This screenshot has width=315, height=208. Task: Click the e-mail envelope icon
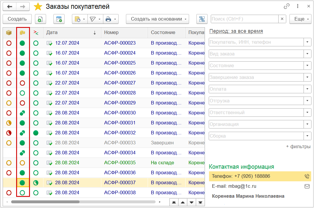point(307,186)
